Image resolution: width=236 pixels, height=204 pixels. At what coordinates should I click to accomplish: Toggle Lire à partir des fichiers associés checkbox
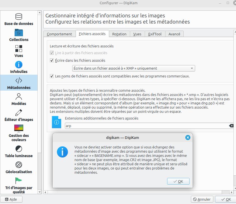[52, 53]
